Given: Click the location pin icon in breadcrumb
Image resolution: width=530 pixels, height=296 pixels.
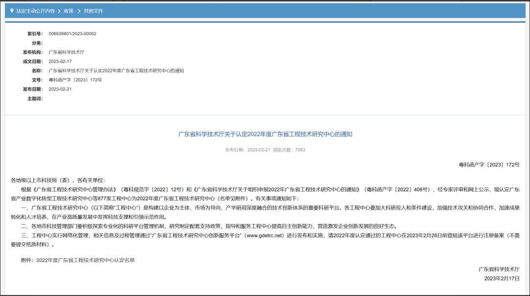Looking at the screenshot, I should tap(12, 10).
